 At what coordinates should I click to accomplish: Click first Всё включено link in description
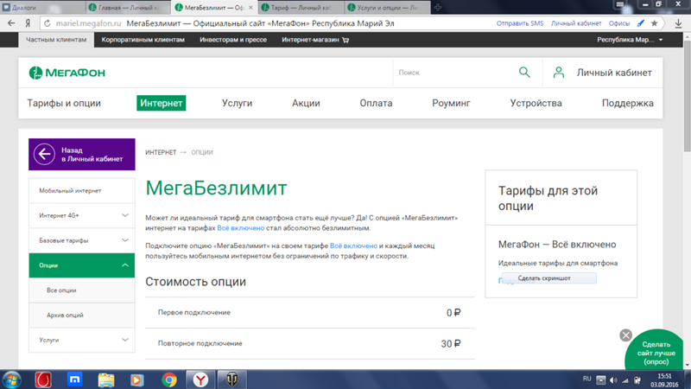point(241,228)
